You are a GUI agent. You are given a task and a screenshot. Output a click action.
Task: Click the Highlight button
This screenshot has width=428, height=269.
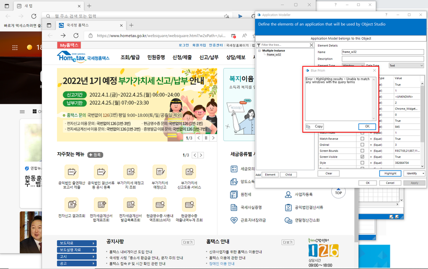390,173
